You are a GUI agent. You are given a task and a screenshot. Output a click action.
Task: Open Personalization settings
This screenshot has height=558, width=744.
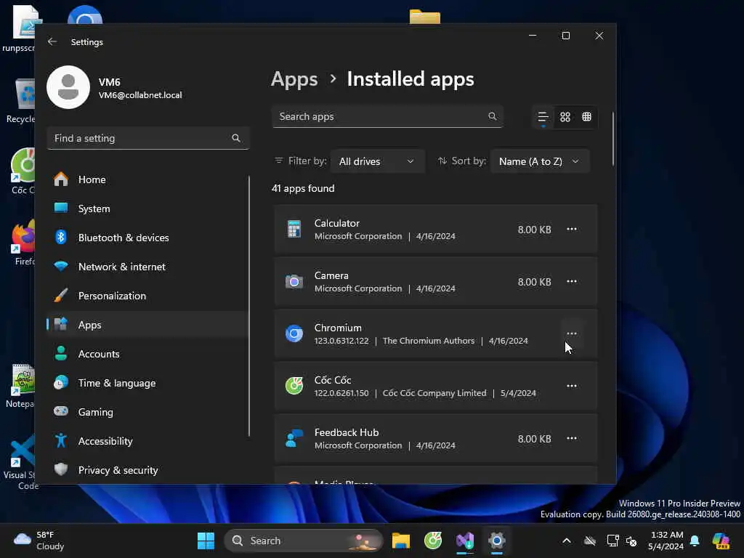coord(147,296)
